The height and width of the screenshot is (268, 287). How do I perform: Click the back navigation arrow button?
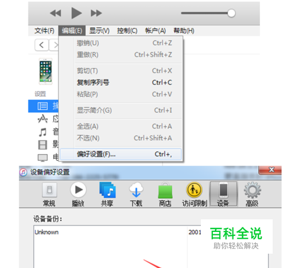[41, 45]
